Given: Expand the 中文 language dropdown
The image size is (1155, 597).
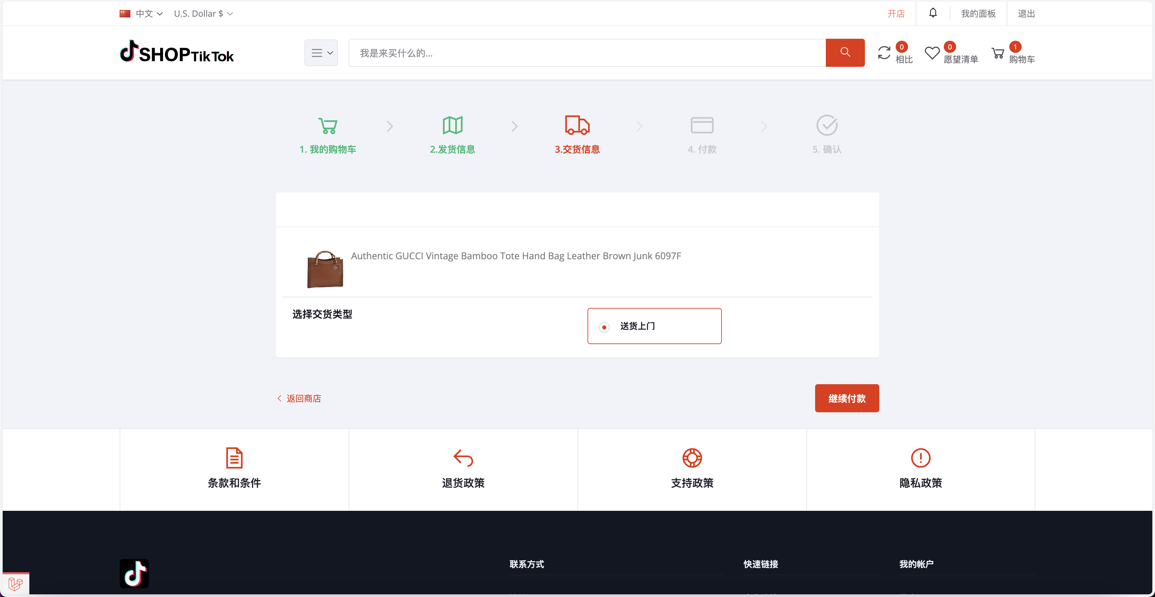Looking at the screenshot, I should tap(149, 13).
